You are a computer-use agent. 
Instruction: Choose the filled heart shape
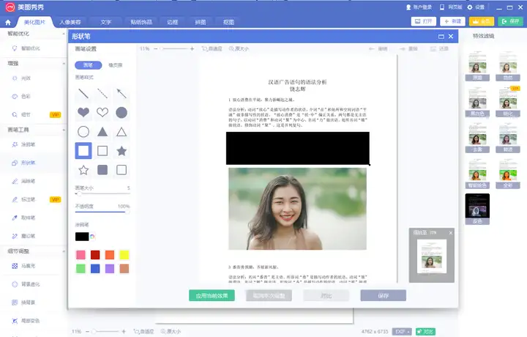pyautogui.click(x=83, y=112)
